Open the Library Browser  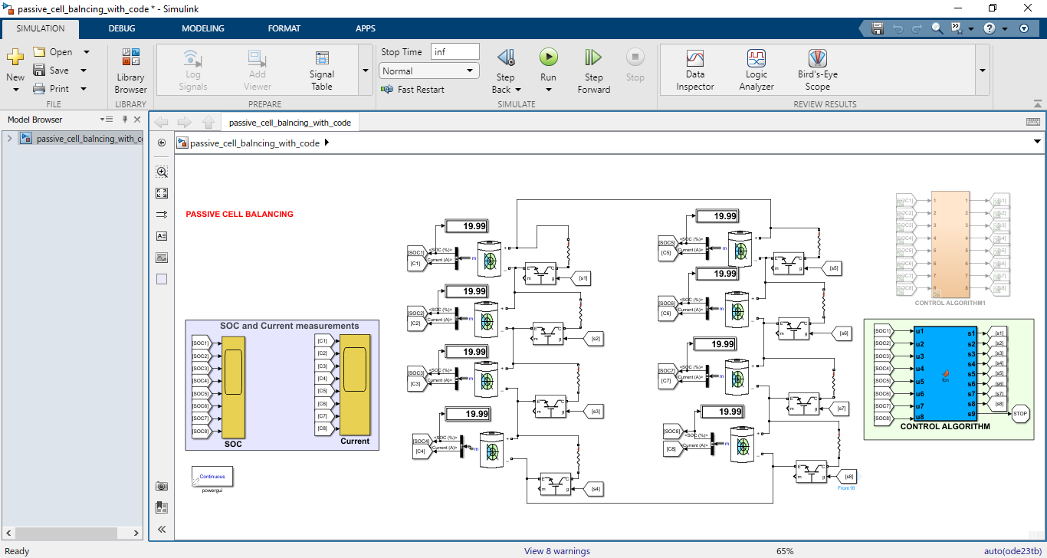130,69
